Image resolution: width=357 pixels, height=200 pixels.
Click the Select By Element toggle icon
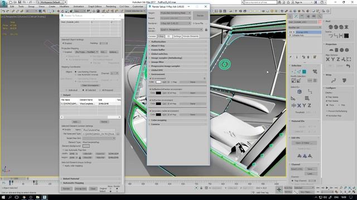[x=315, y=72]
